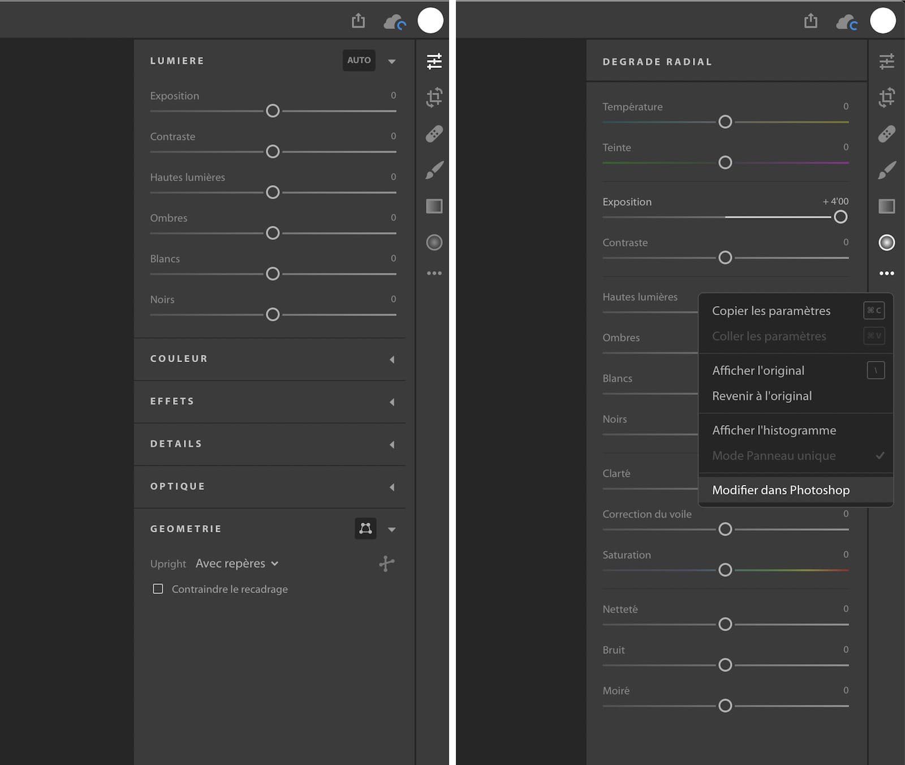Select Brush tool in right window
Image resolution: width=905 pixels, height=765 pixels.
click(x=886, y=170)
